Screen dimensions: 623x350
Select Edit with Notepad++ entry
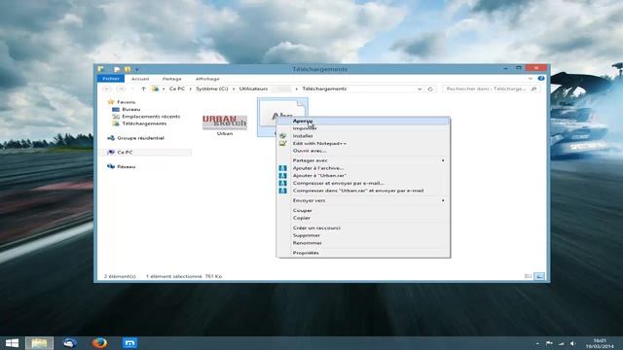click(363, 143)
